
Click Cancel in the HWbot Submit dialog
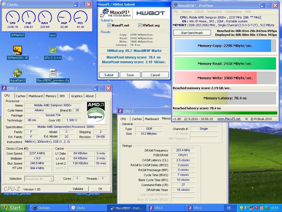[155, 75]
